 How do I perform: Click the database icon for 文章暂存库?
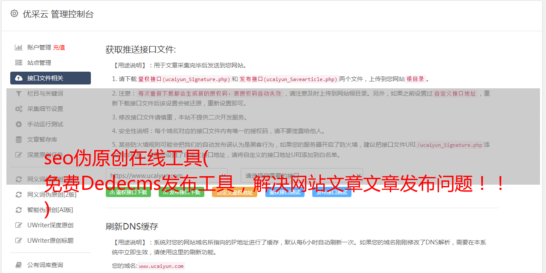click(19, 139)
